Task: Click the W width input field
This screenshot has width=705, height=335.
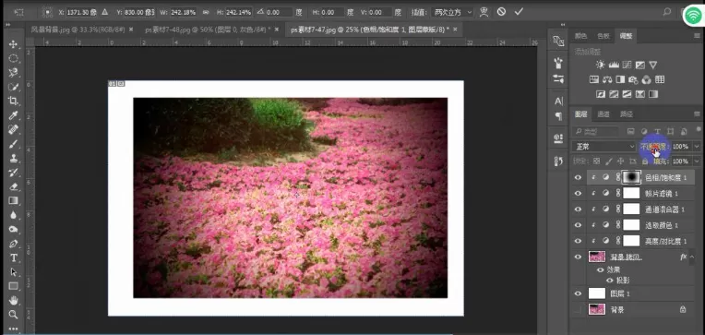Action: coord(184,13)
